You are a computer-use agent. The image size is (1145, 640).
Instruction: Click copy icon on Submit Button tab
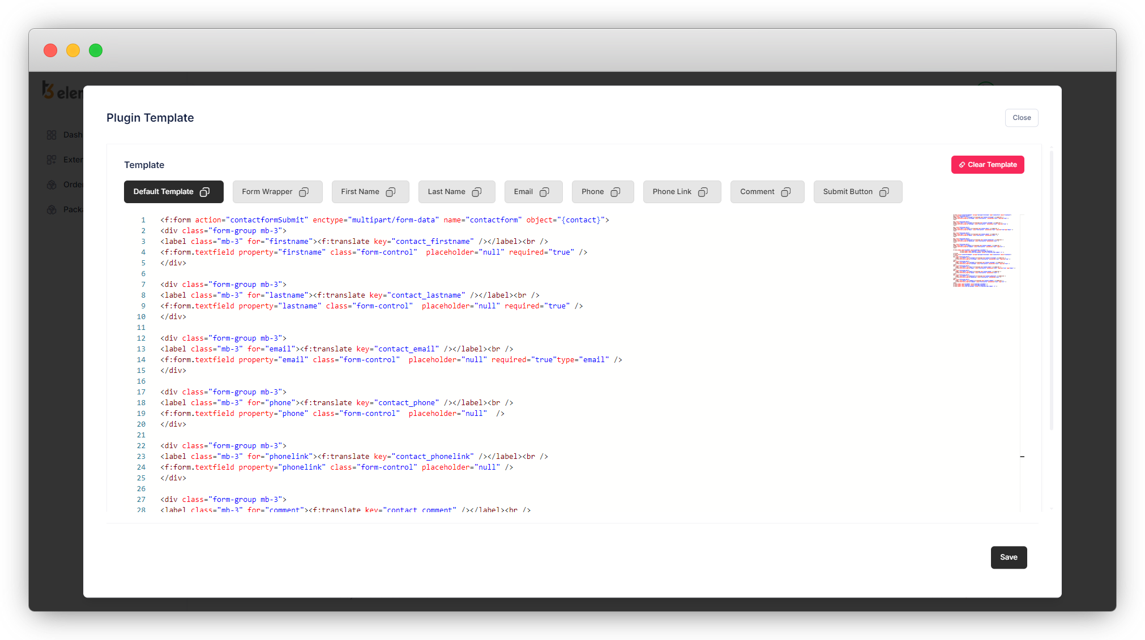tap(884, 192)
